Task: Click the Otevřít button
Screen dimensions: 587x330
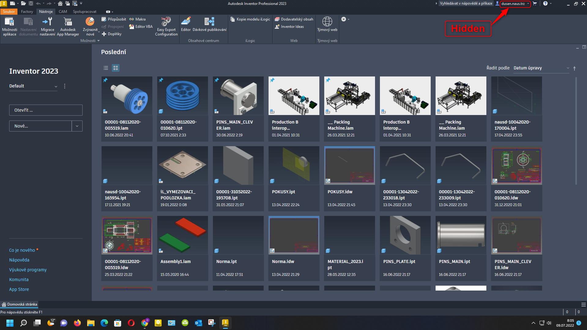Action: (46, 110)
